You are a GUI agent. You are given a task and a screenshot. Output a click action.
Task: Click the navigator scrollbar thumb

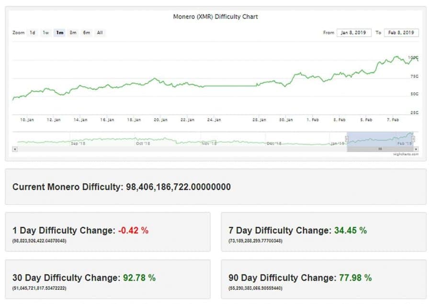coord(380,149)
